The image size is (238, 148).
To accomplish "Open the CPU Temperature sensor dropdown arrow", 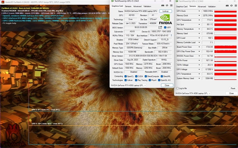I will 199,74.
